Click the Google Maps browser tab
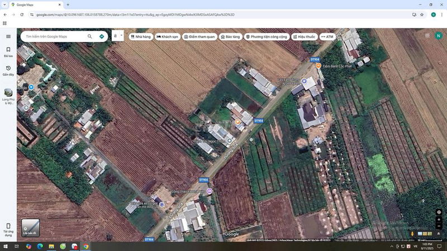447x251 pixels. pos(36,4)
